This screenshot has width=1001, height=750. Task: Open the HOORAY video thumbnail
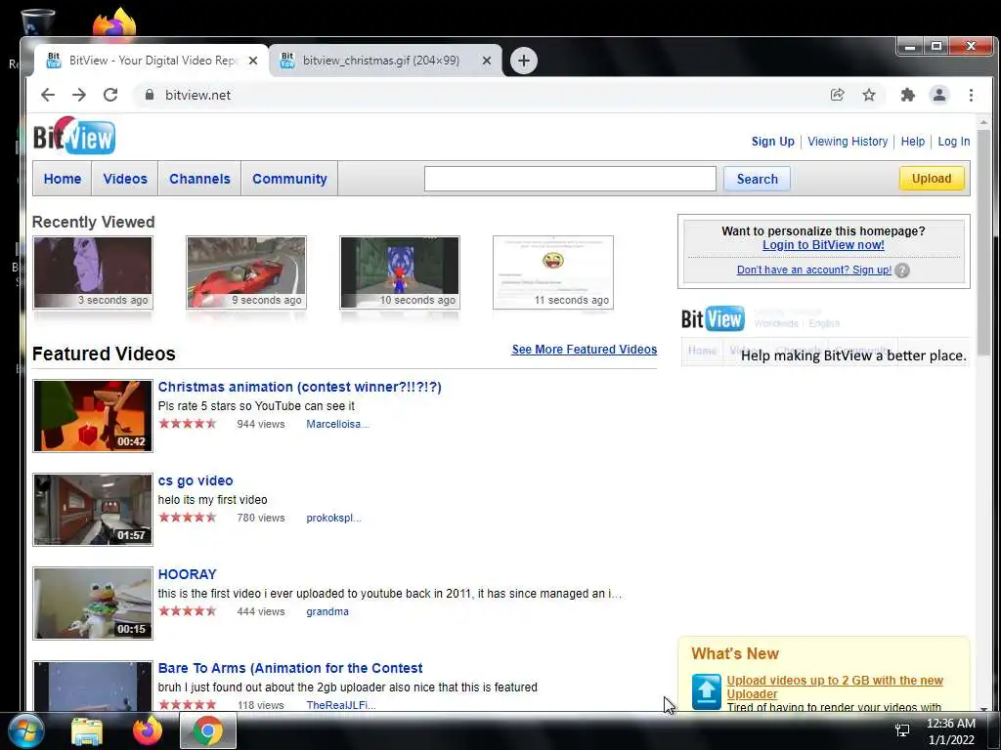[93, 604]
